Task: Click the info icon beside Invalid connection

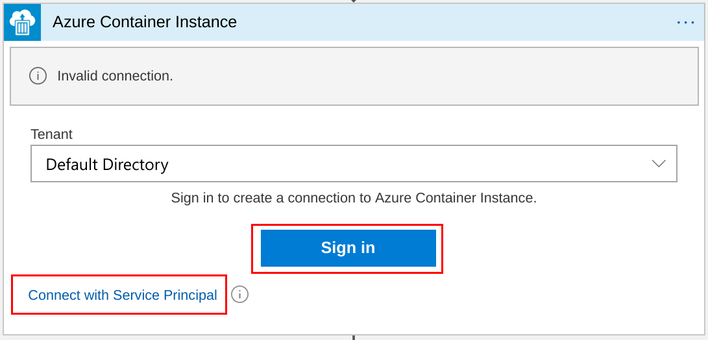Action: 38,76
